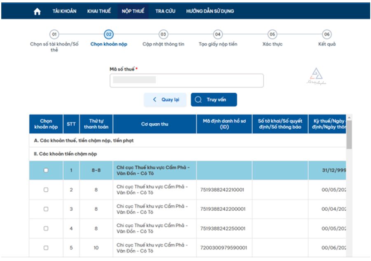Tick checkbox for row STT 1
Viewport: 371px width, 261px height.
(x=46, y=170)
